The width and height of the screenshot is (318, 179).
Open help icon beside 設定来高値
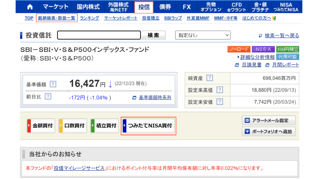point(219,90)
